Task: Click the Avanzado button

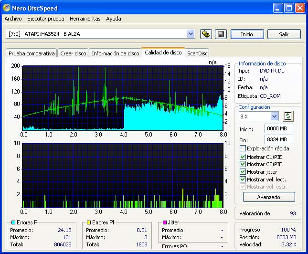Action: [269, 197]
